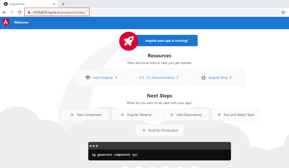Image resolution: width=289 pixels, height=168 pixels.
Task: Expand Angular Blog chevron arrow
Action: 231,78
